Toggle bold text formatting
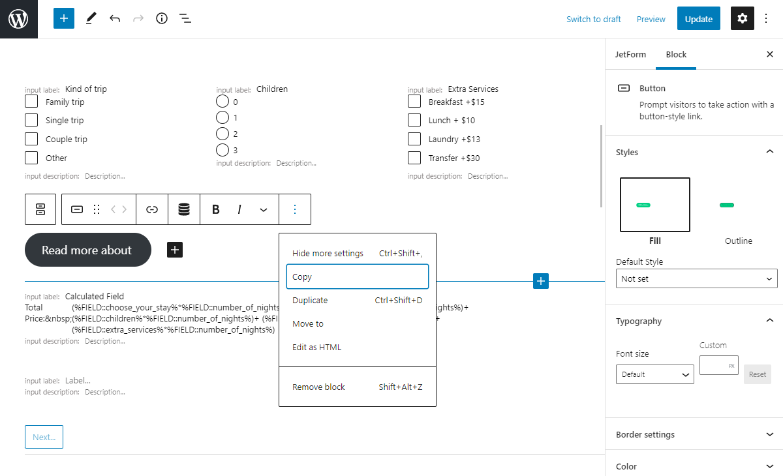The height and width of the screenshot is (476, 783). pos(215,209)
